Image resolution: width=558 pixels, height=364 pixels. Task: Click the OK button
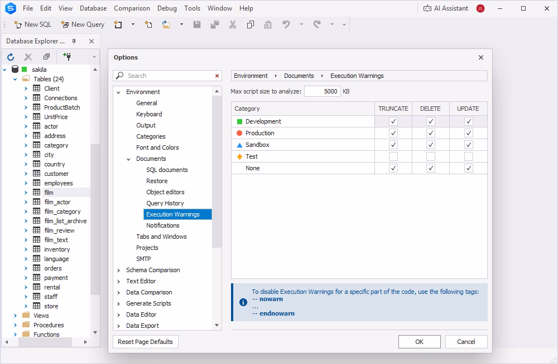(x=419, y=342)
